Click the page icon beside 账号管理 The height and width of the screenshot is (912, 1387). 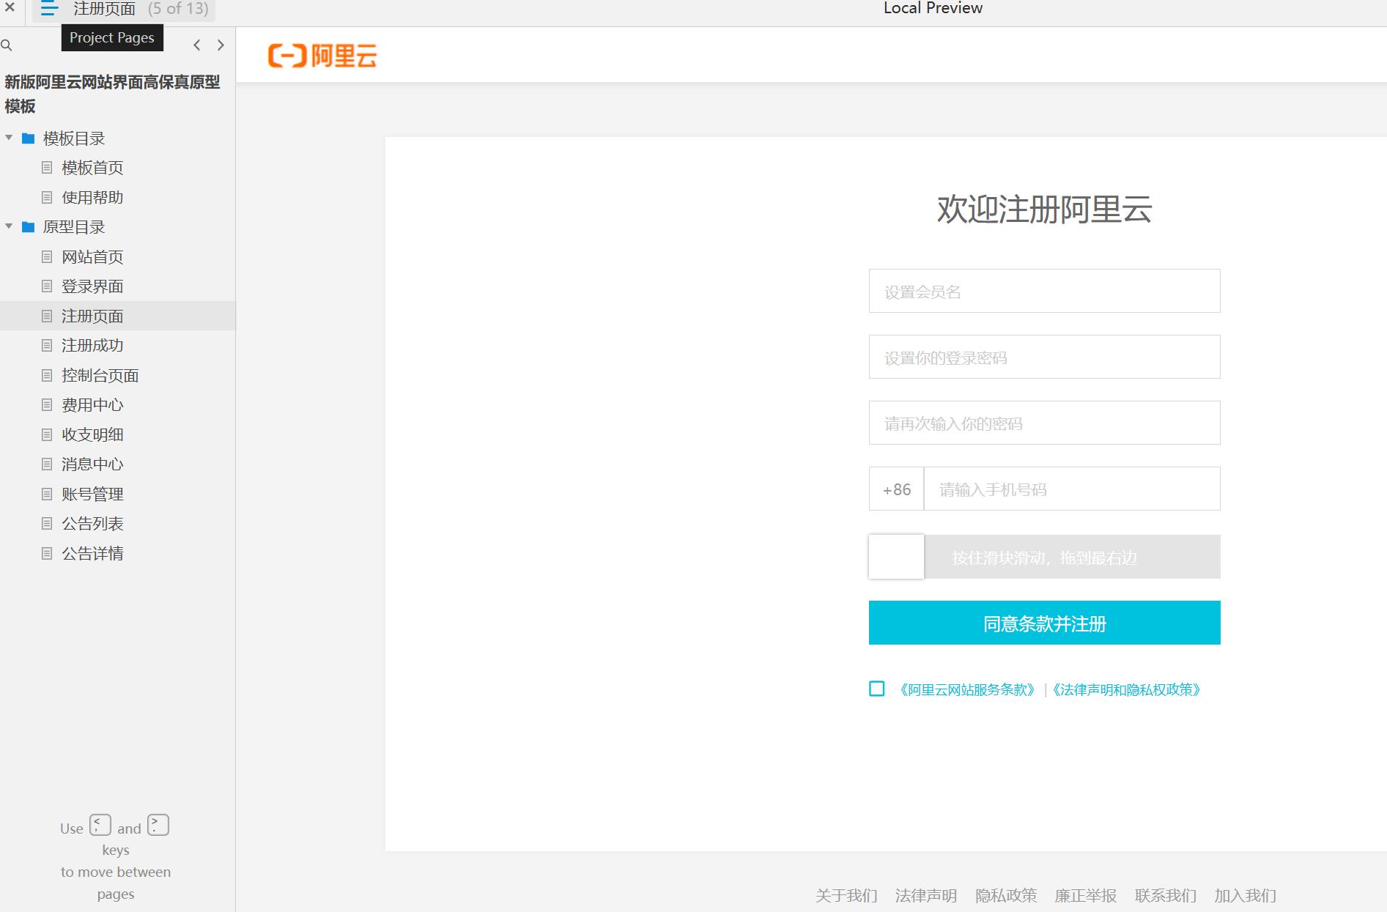click(47, 494)
